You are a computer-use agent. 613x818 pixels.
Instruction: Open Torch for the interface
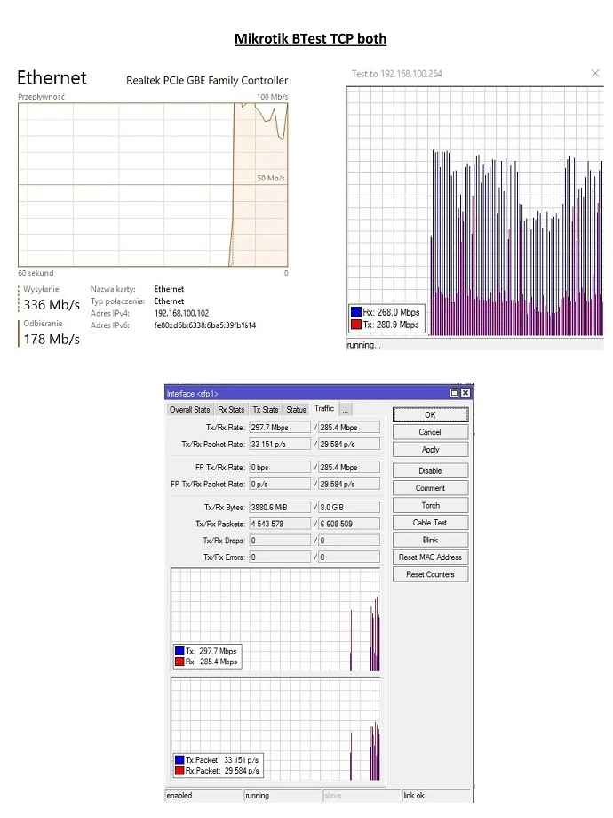[430, 506]
